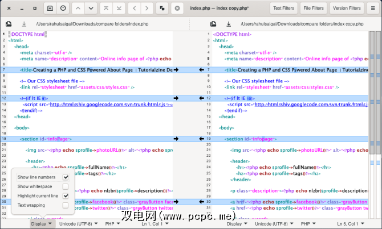Push line 7 change to the right
This screenshot has width=382, height=229.
[x=176, y=69]
